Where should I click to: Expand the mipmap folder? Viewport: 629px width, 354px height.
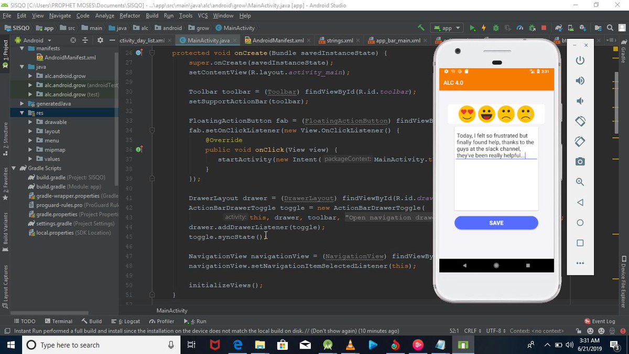[31, 149]
